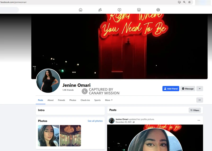Click 1.4K friends text
Image resolution: width=212 pixels, height=151 pixels.
tap(68, 90)
